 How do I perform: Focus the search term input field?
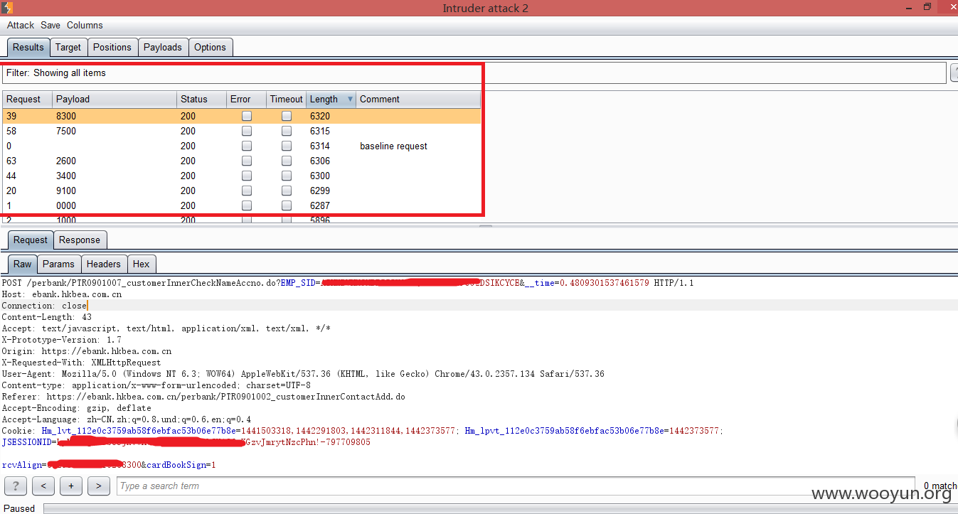[x=516, y=486]
